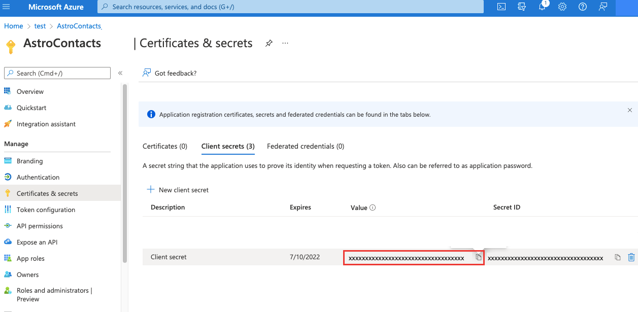Click the Token configuration icon

pyautogui.click(x=8, y=210)
